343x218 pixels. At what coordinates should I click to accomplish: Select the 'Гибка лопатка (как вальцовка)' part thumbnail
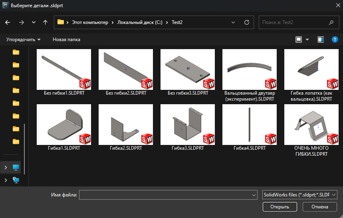[x=311, y=69]
